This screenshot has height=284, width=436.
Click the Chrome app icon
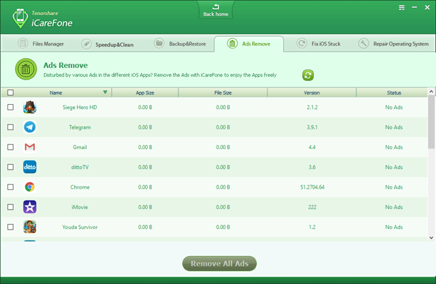(30, 187)
